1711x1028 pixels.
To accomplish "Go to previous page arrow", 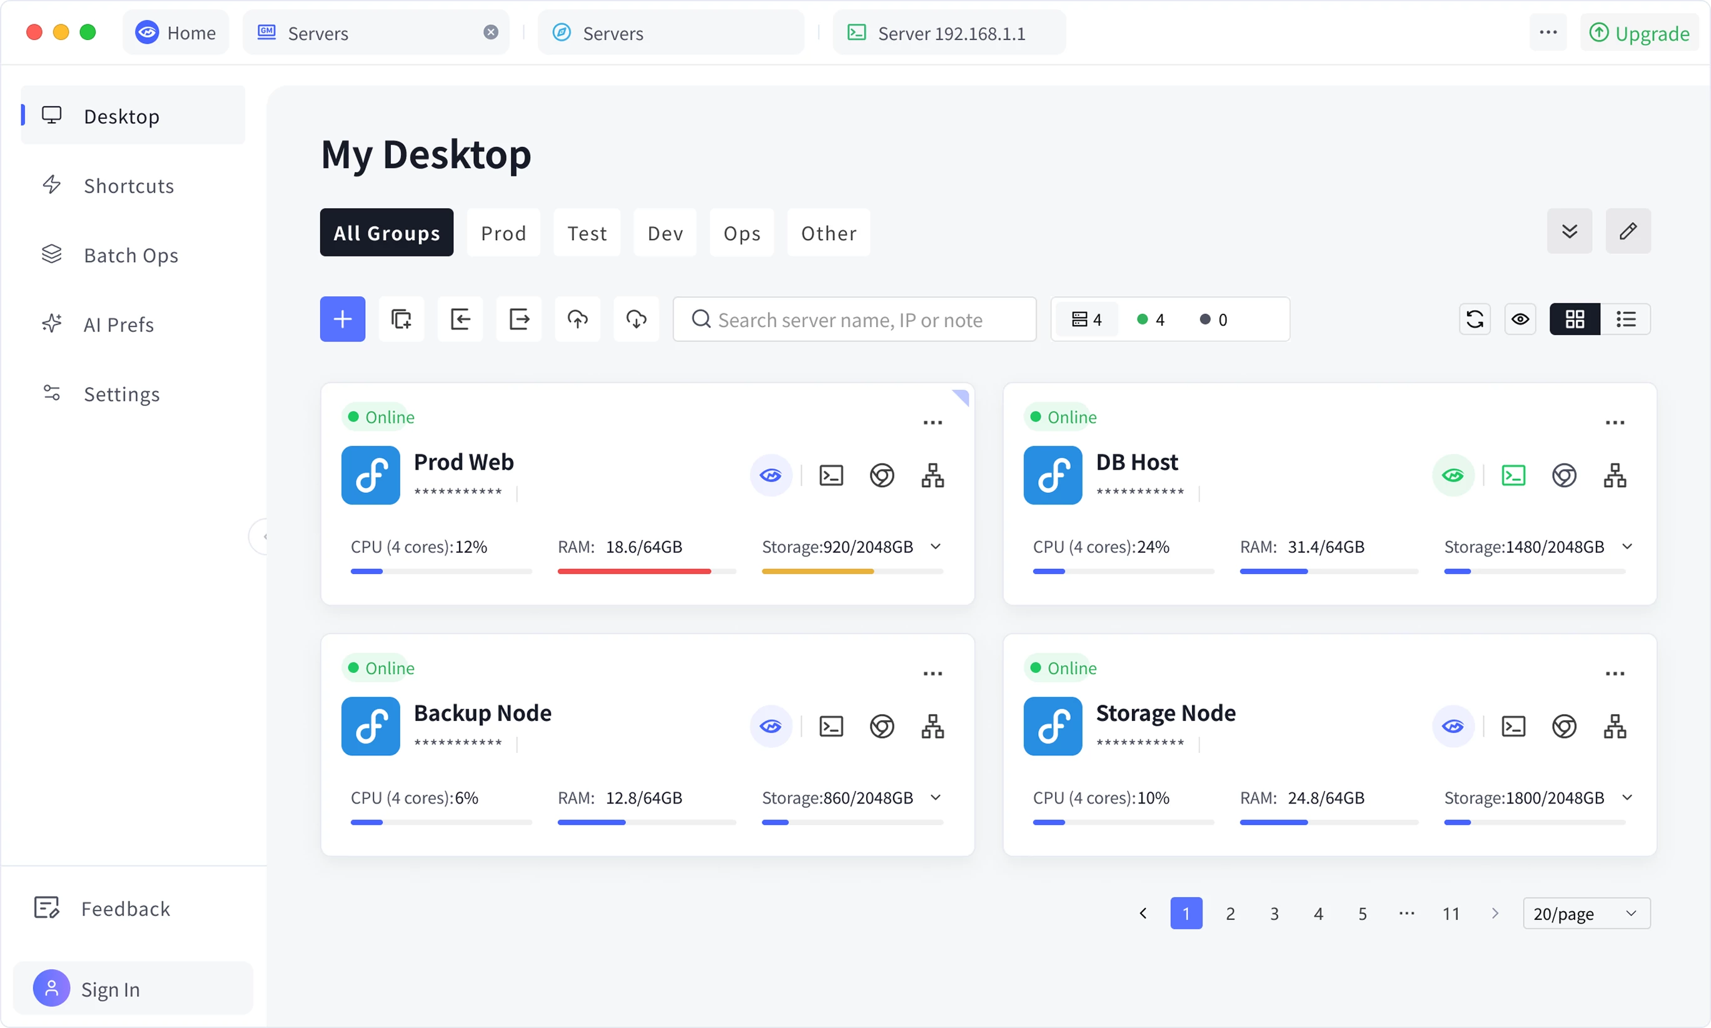I will (x=1143, y=913).
